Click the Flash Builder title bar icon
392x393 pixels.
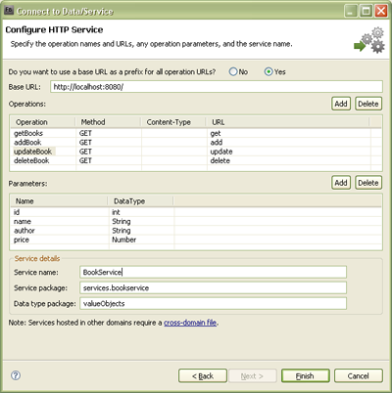click(9, 10)
